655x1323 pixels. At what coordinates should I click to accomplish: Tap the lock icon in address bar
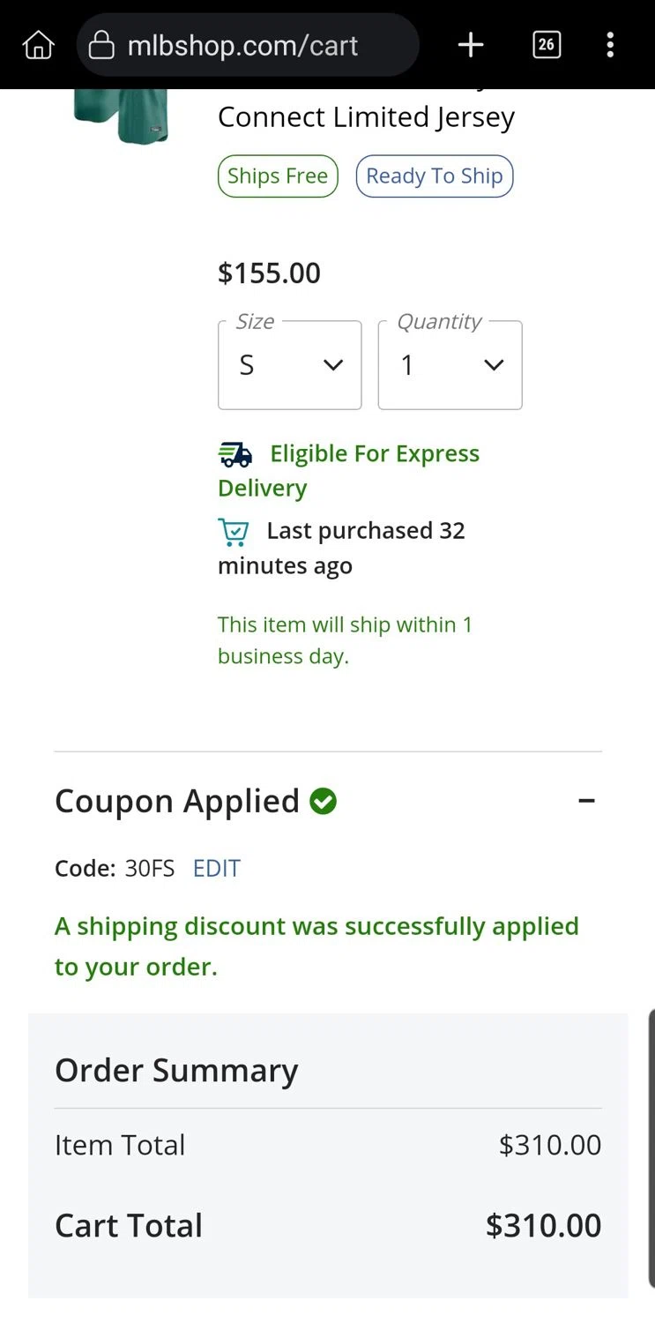[x=102, y=45]
